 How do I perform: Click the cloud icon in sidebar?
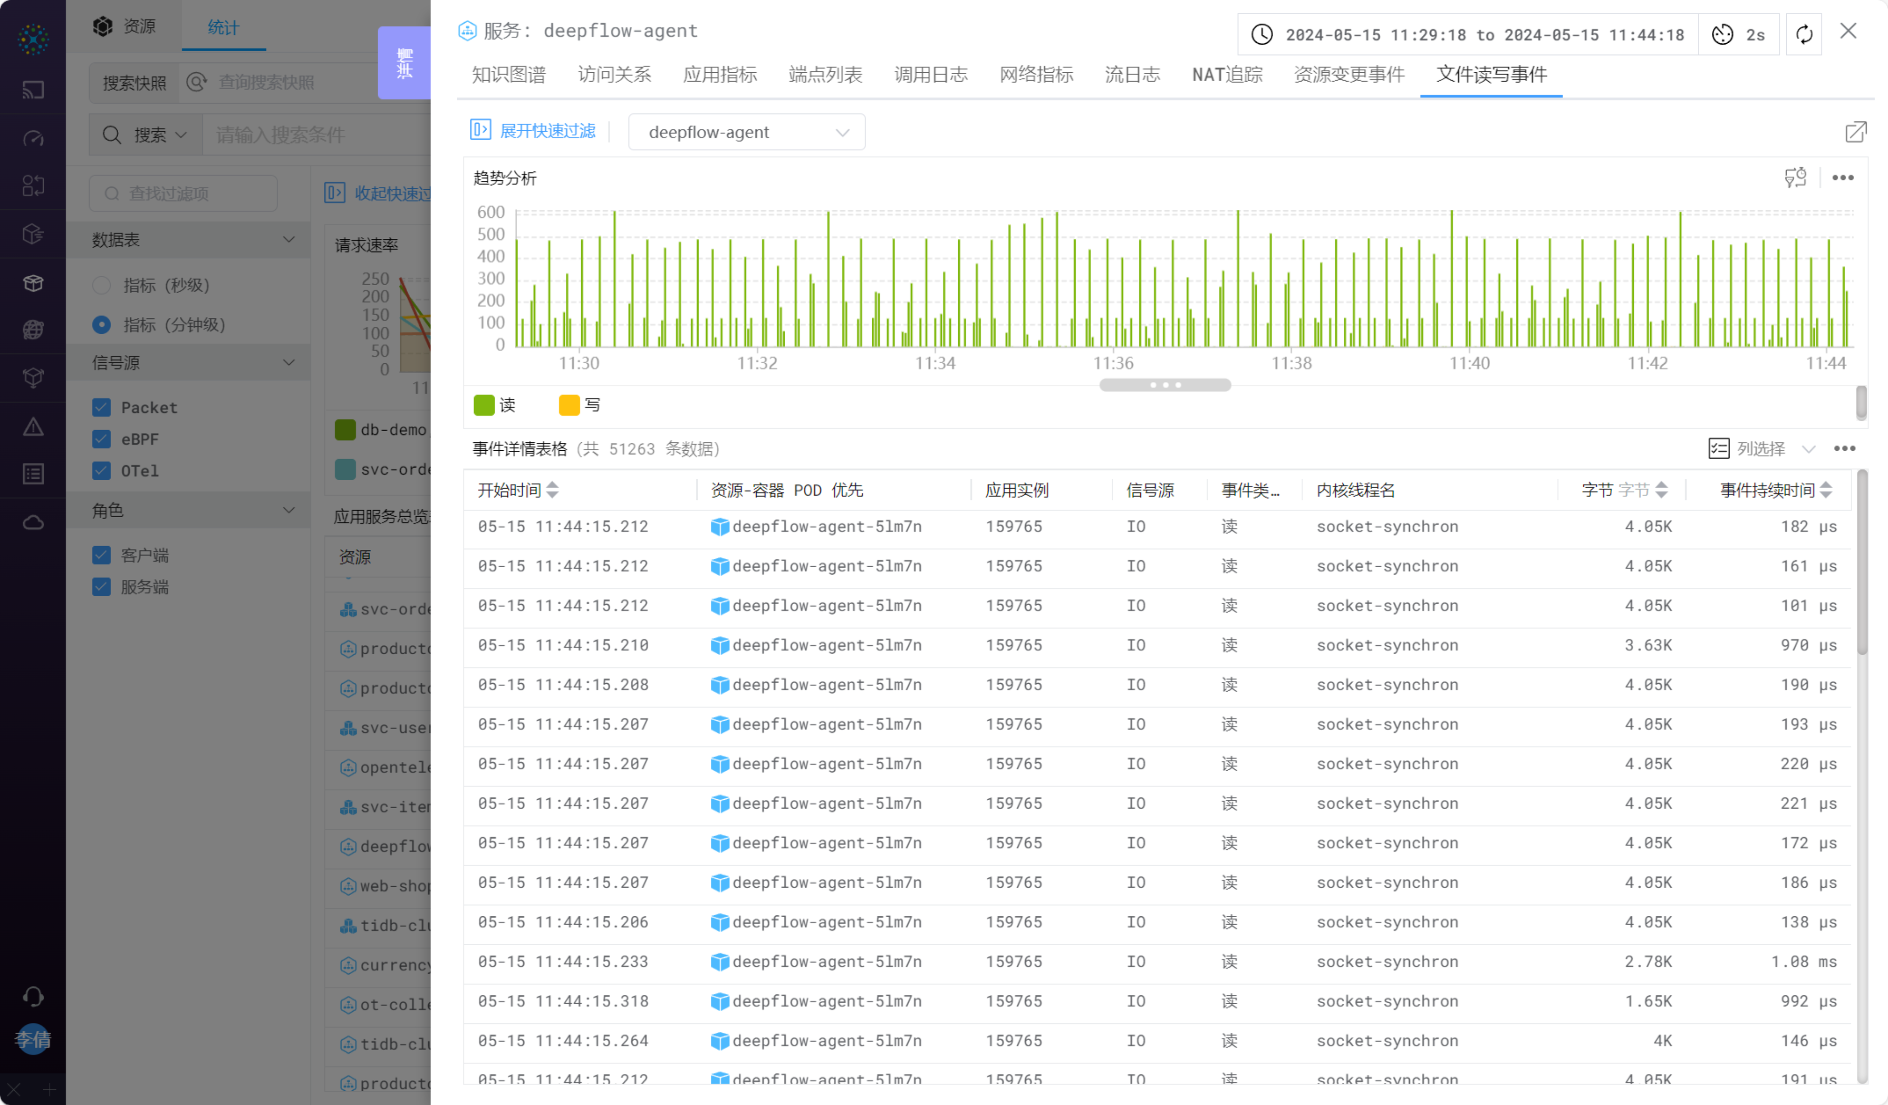33,522
